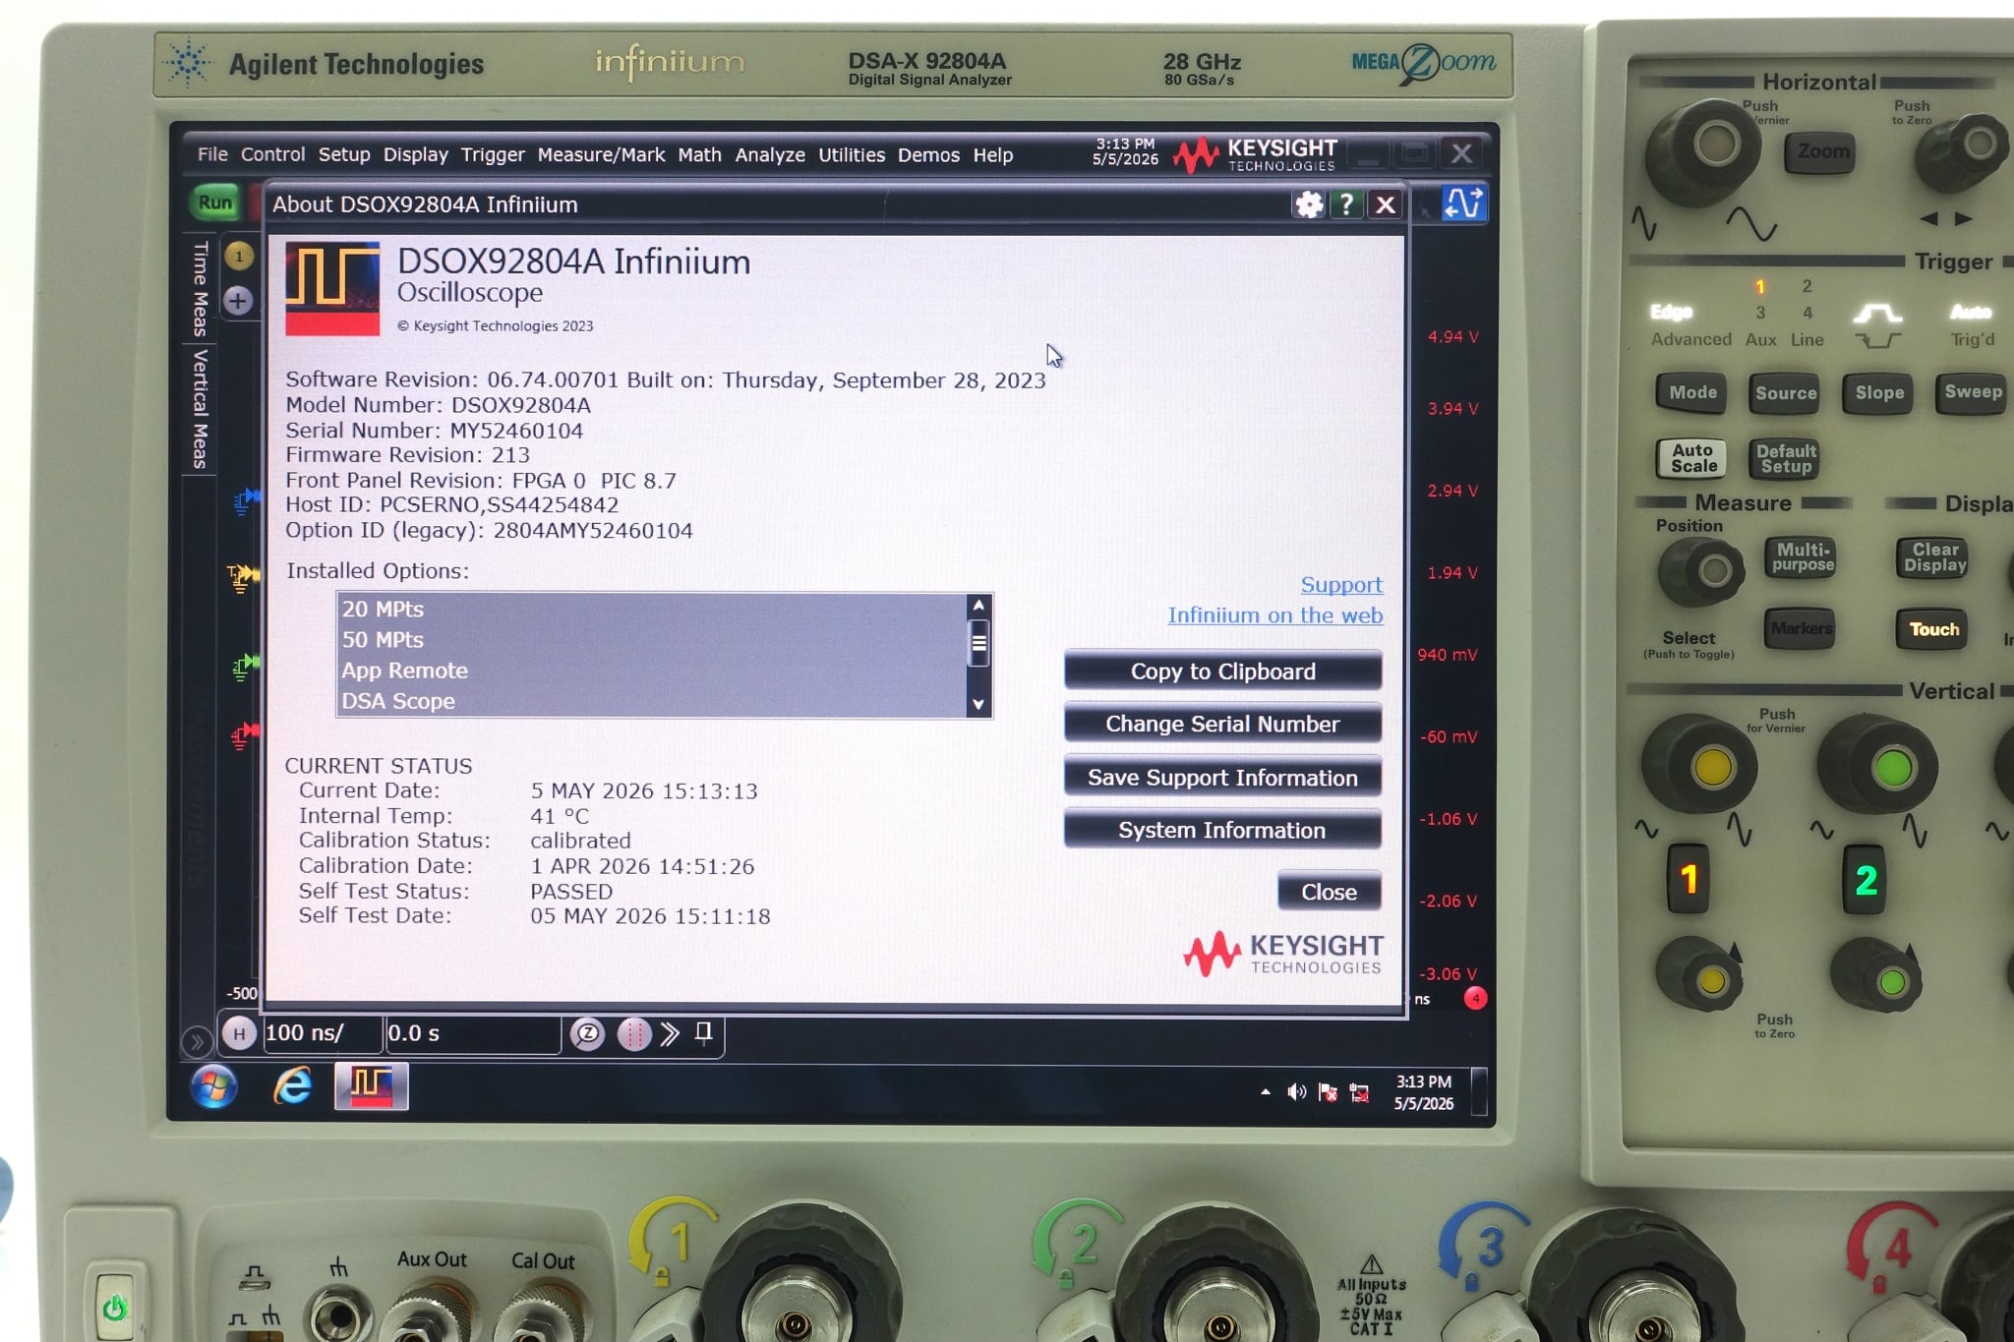This screenshot has height=1342, width=2014.
Task: Click the Show desktop strip by the clock
Action: tap(1478, 1092)
